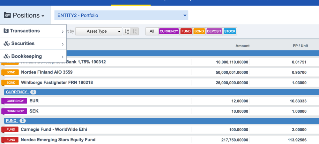319x144 pixels.
Task: Open the SEK currency position
Action: 34,111
